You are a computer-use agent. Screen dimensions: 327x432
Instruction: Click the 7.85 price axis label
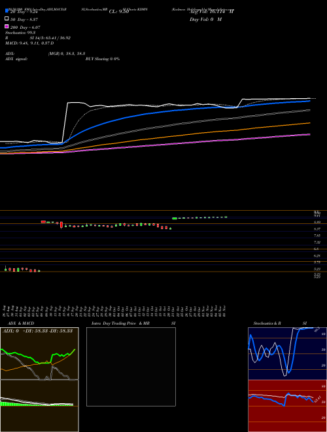(317, 236)
